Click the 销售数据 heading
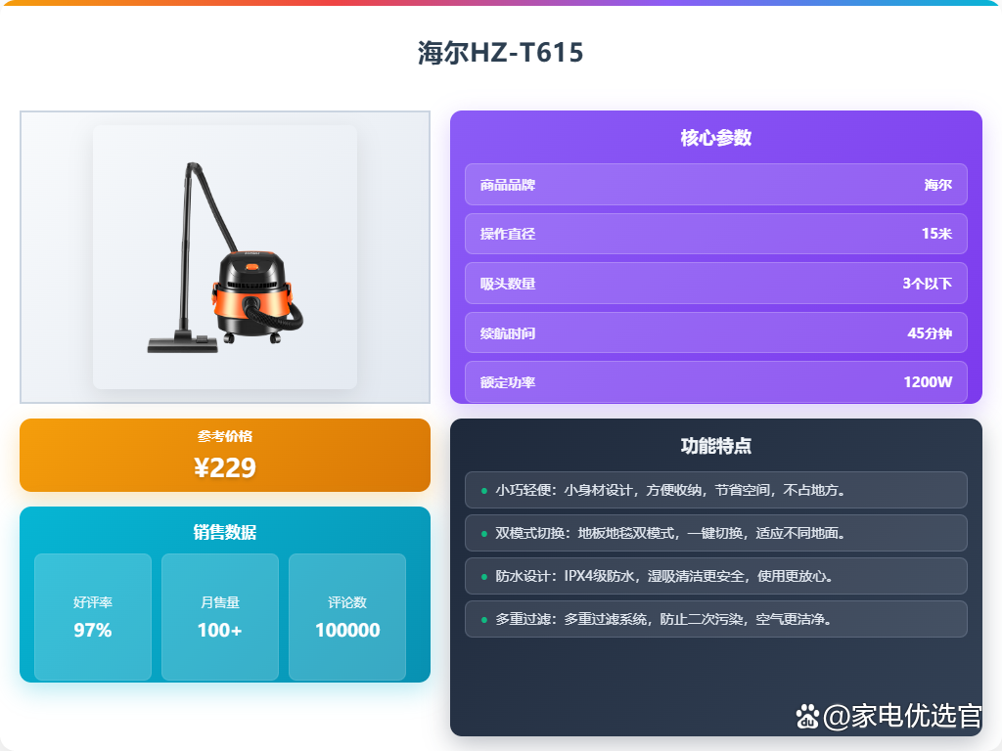This screenshot has height=751, width=1002. [225, 532]
